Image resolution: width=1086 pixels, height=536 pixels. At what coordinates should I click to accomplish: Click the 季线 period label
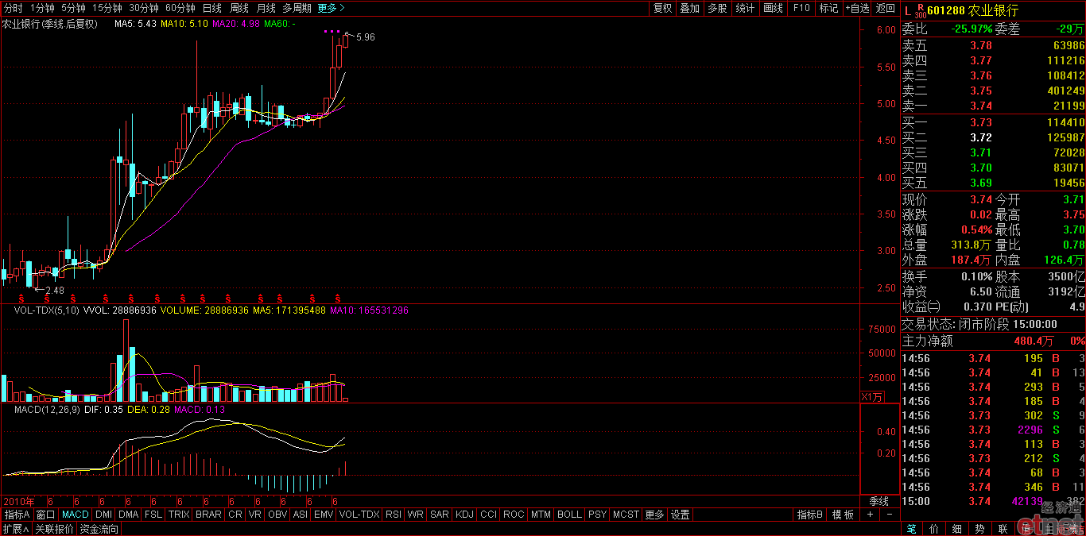(x=878, y=501)
